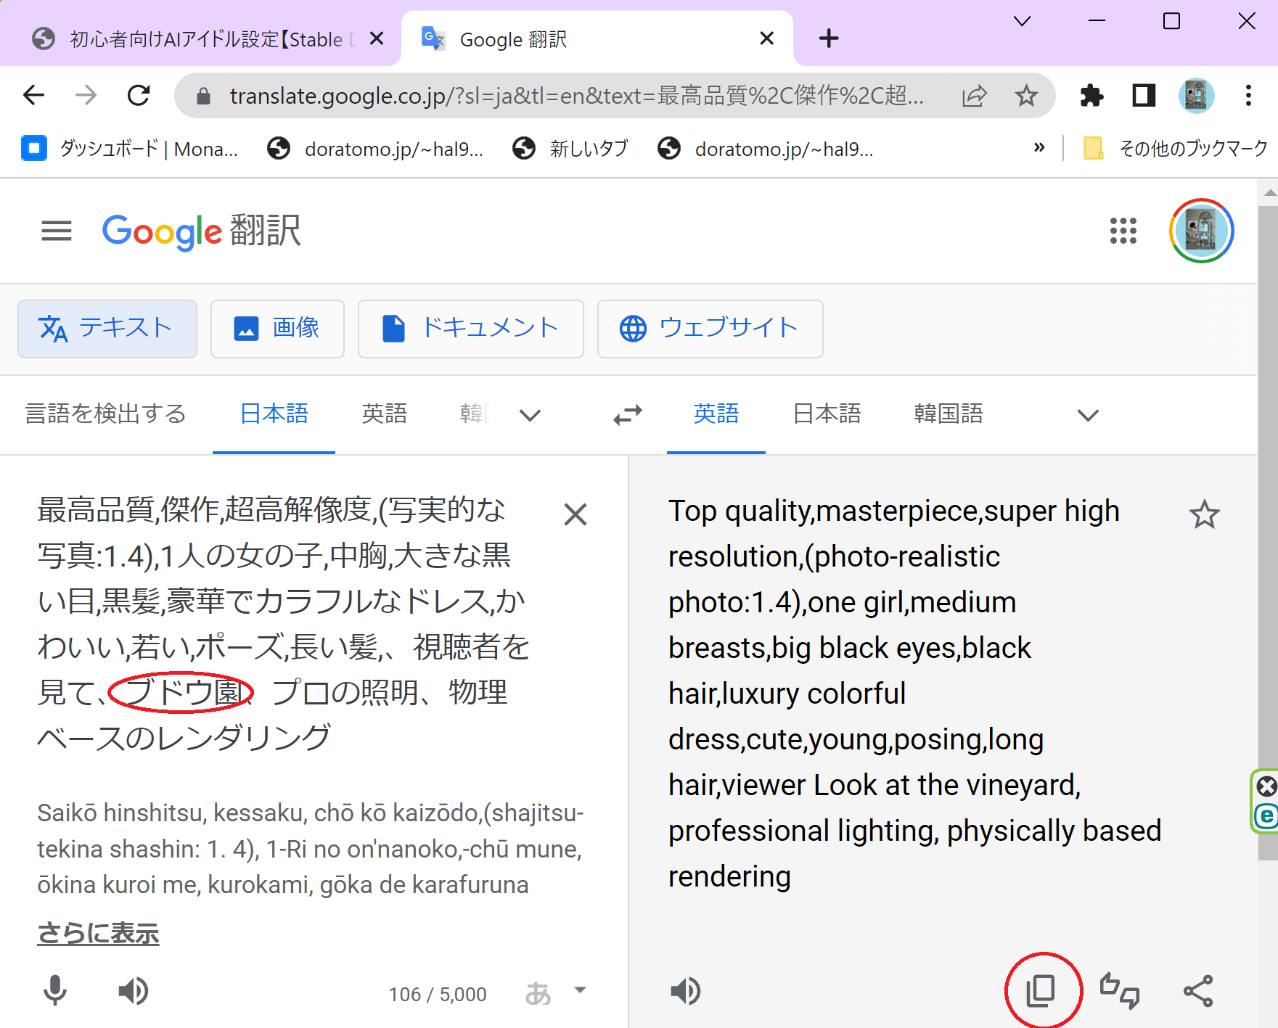Open the Google Translate hamburger main menu
1278x1028 pixels.
57,231
